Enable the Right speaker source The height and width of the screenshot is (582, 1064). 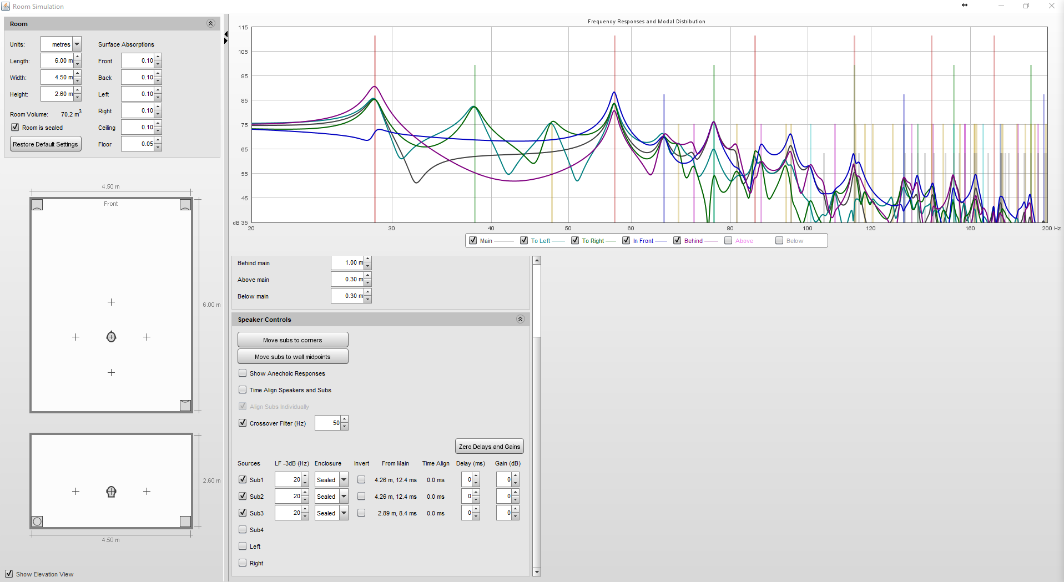point(243,563)
